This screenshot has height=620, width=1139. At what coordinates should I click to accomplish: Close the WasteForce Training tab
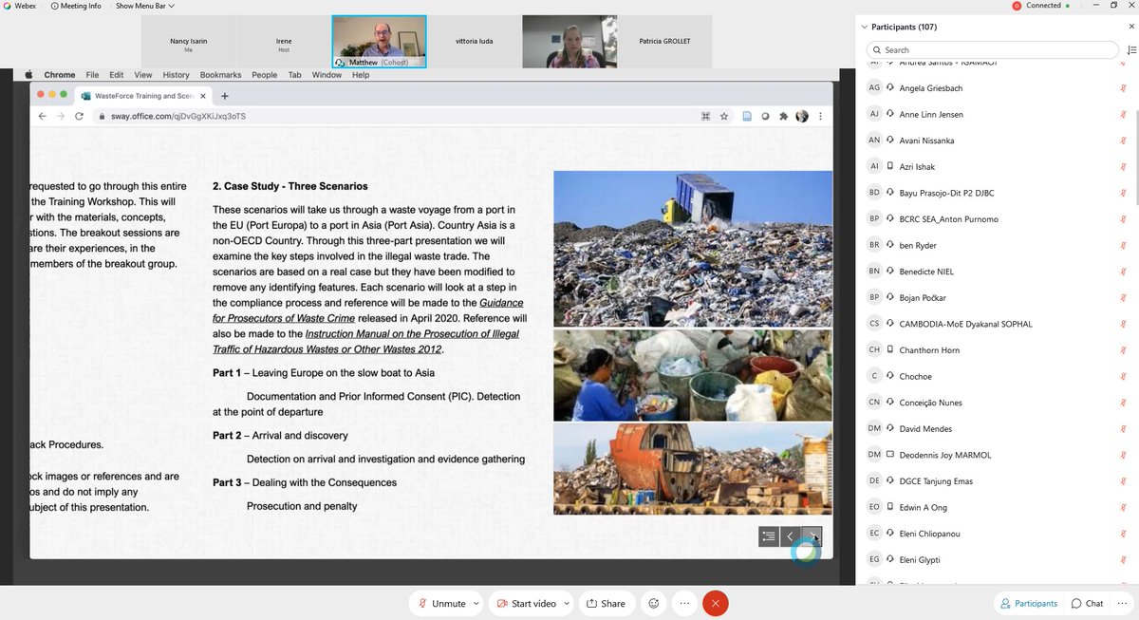[x=201, y=96]
